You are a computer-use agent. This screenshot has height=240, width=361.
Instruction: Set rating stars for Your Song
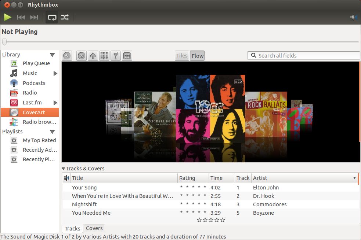pos(193,187)
